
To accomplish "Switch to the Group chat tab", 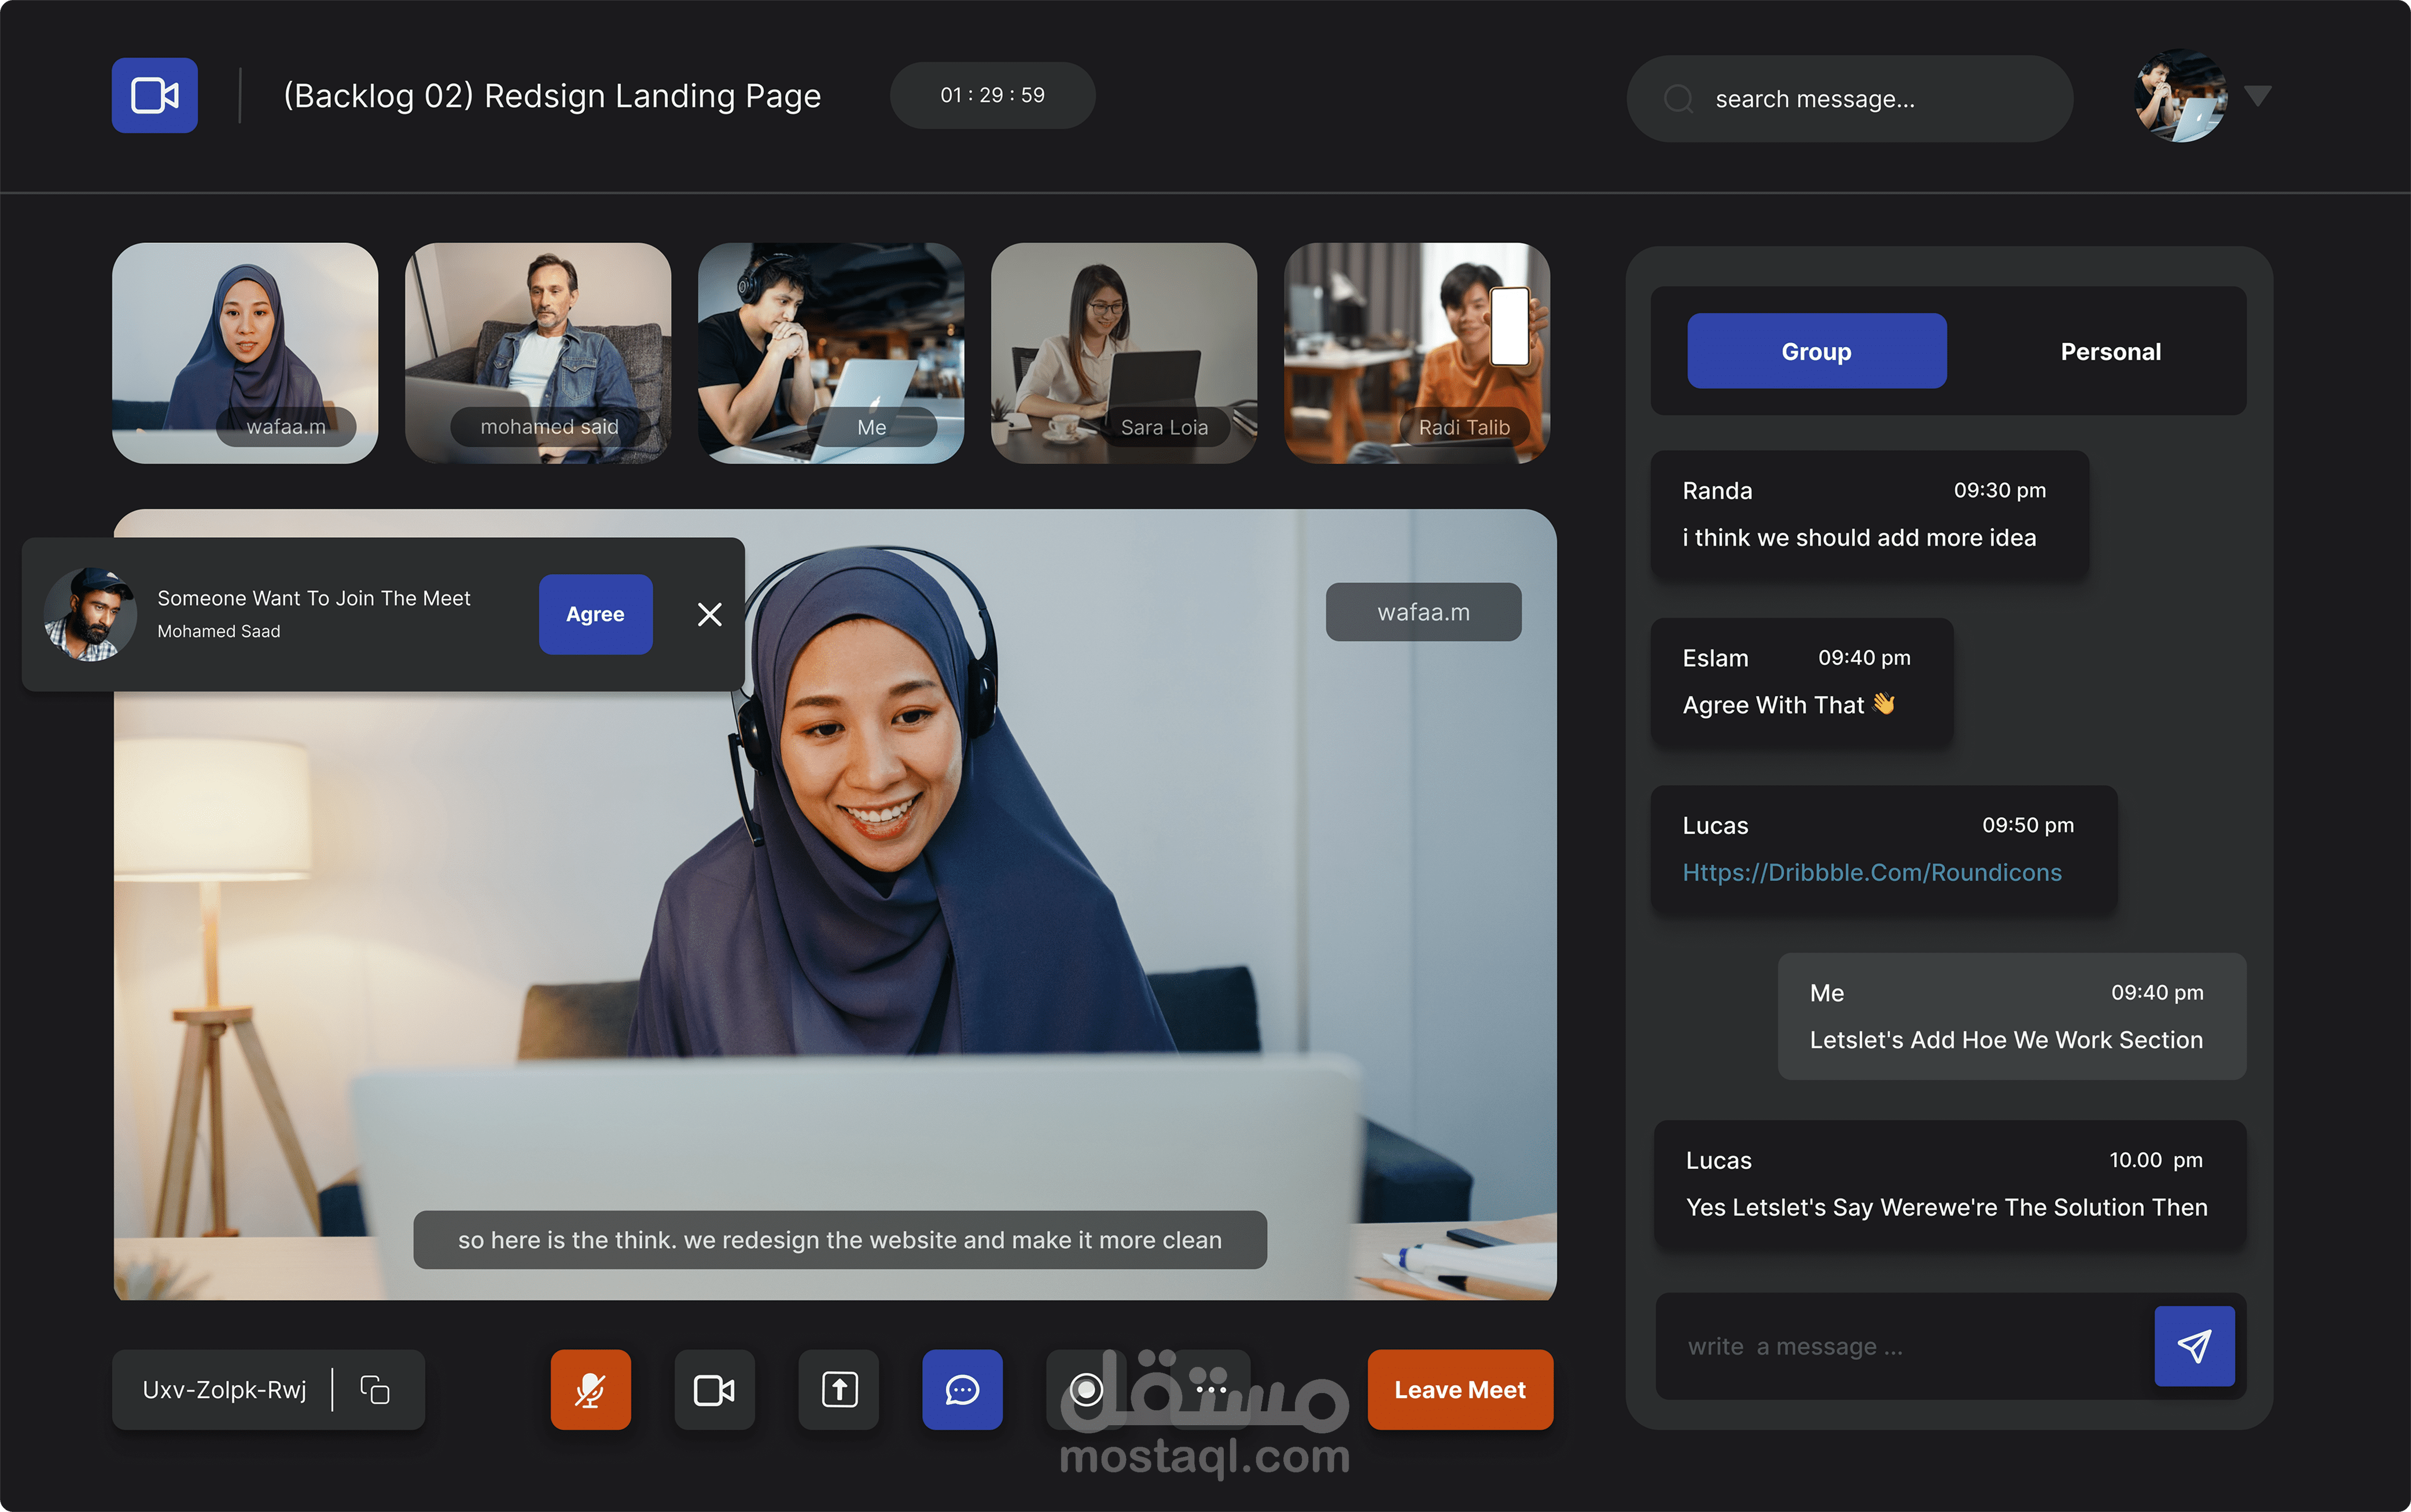I will coord(1815,351).
